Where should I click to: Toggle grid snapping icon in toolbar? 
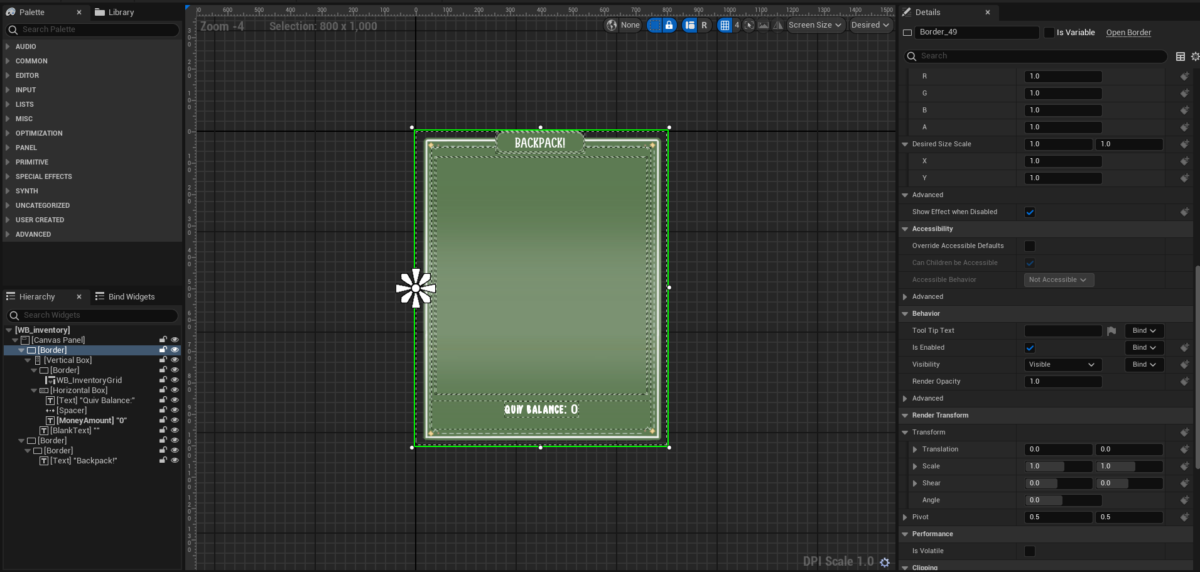click(x=725, y=25)
